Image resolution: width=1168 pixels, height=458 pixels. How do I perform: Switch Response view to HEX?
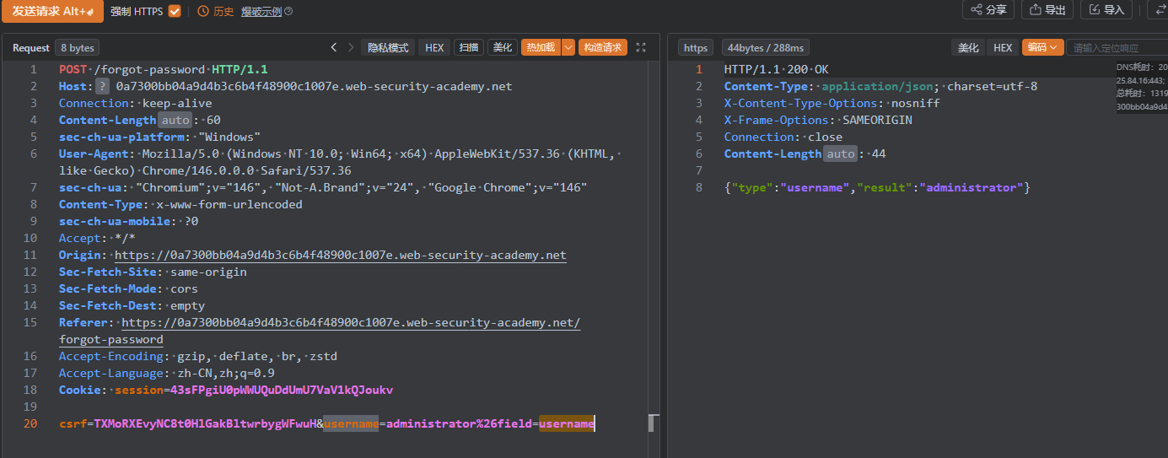click(x=1003, y=48)
